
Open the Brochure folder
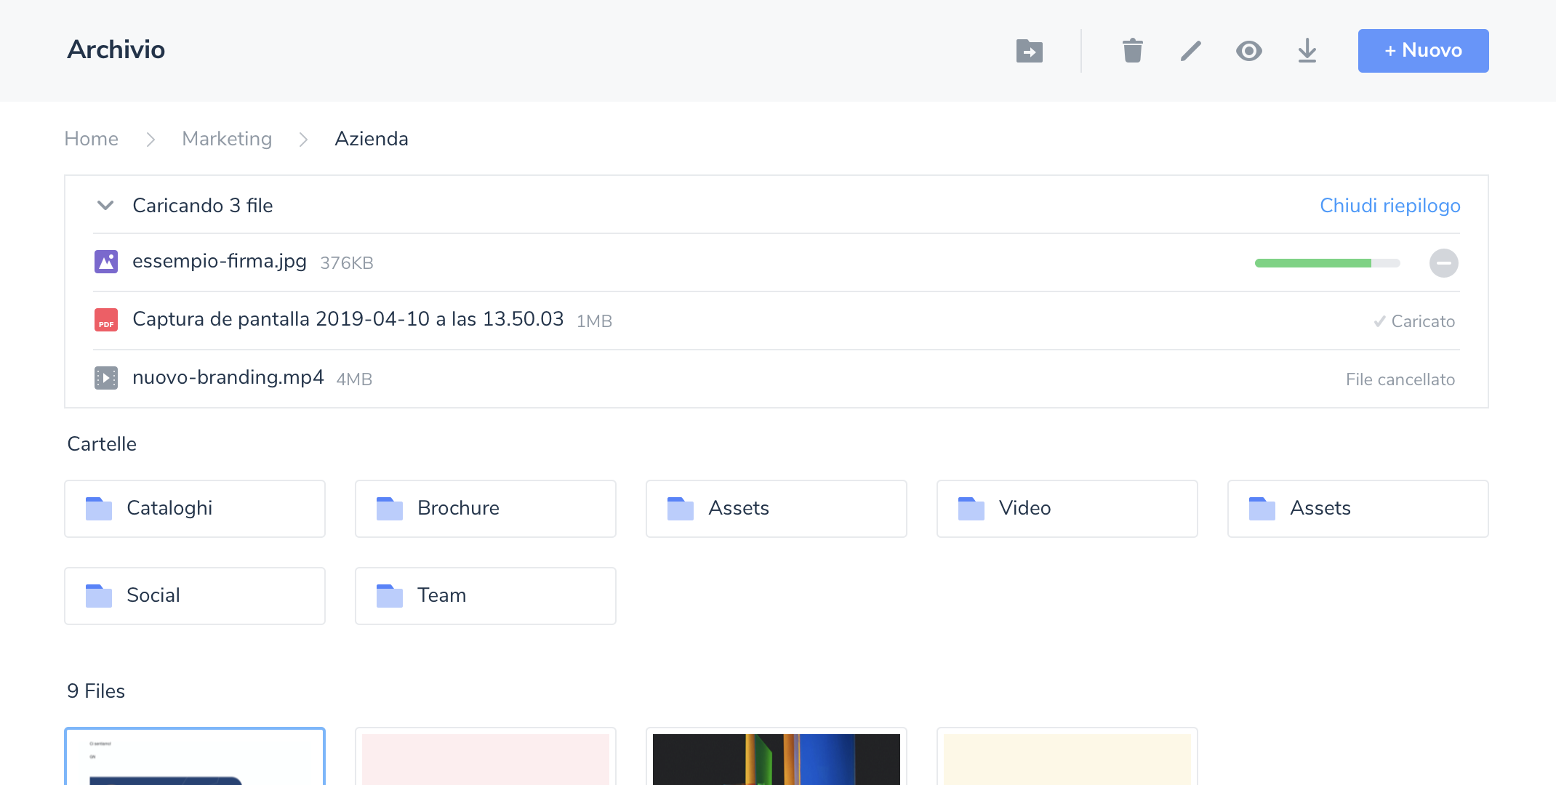tap(486, 509)
